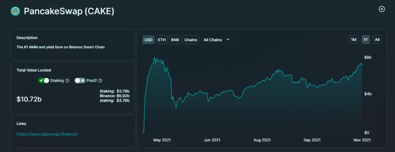Click the Sep 2021 axis label
The height and width of the screenshot is (152, 395).
pyautogui.click(x=312, y=140)
